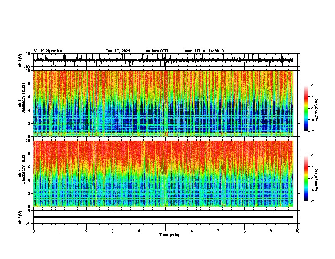Image resolution: width=335 pixels, height=259 pixels.
Task: Click the ch.1 voltage waveform trace
Action: (163, 60)
